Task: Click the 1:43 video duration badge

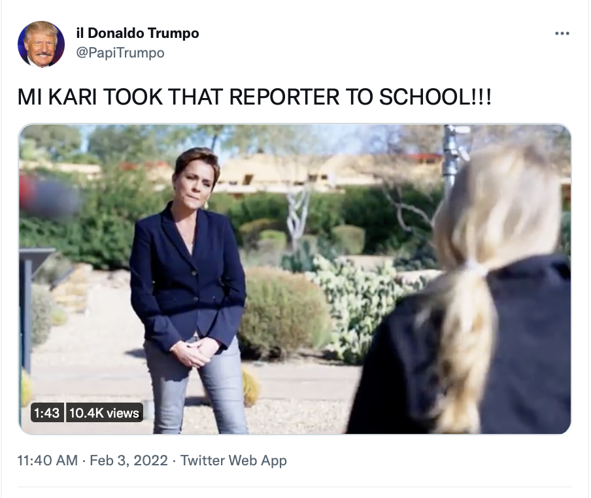Action: click(46, 413)
